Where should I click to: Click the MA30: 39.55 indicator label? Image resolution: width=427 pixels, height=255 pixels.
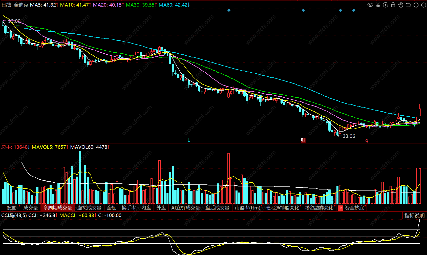[x=141, y=5]
